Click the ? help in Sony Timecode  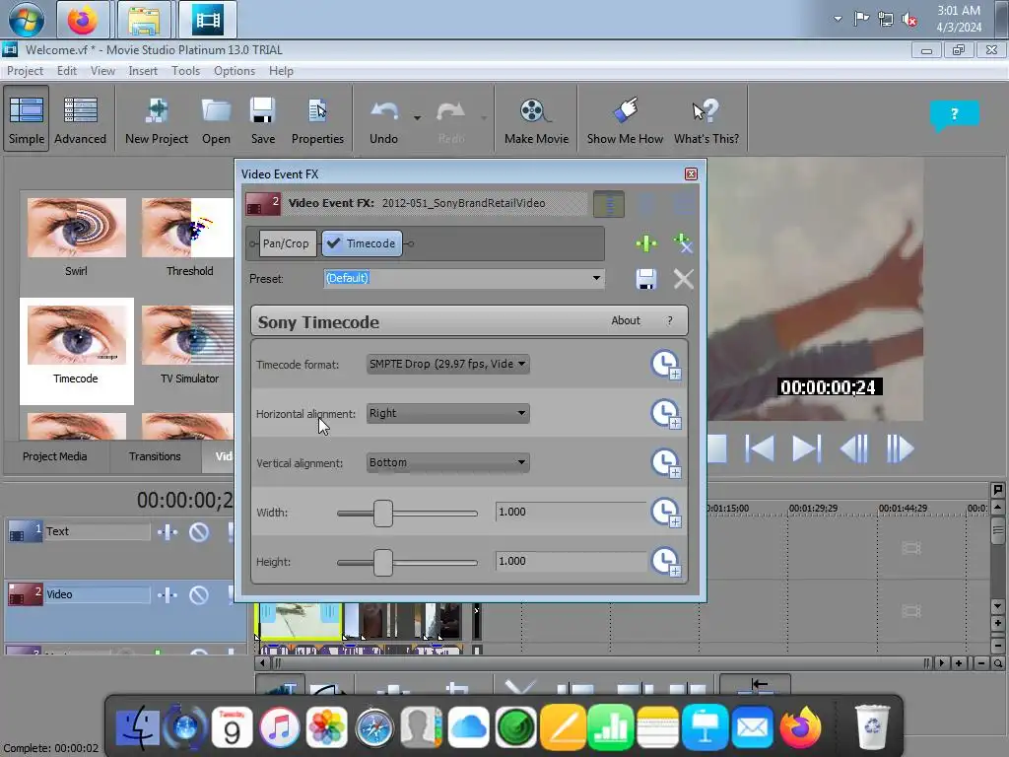tap(670, 320)
